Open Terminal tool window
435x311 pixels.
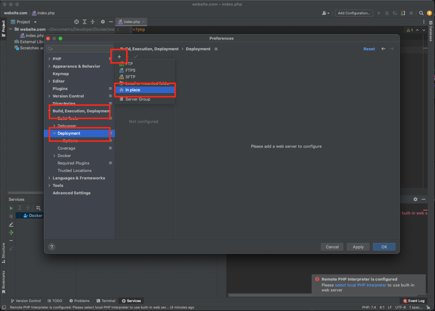click(x=106, y=301)
